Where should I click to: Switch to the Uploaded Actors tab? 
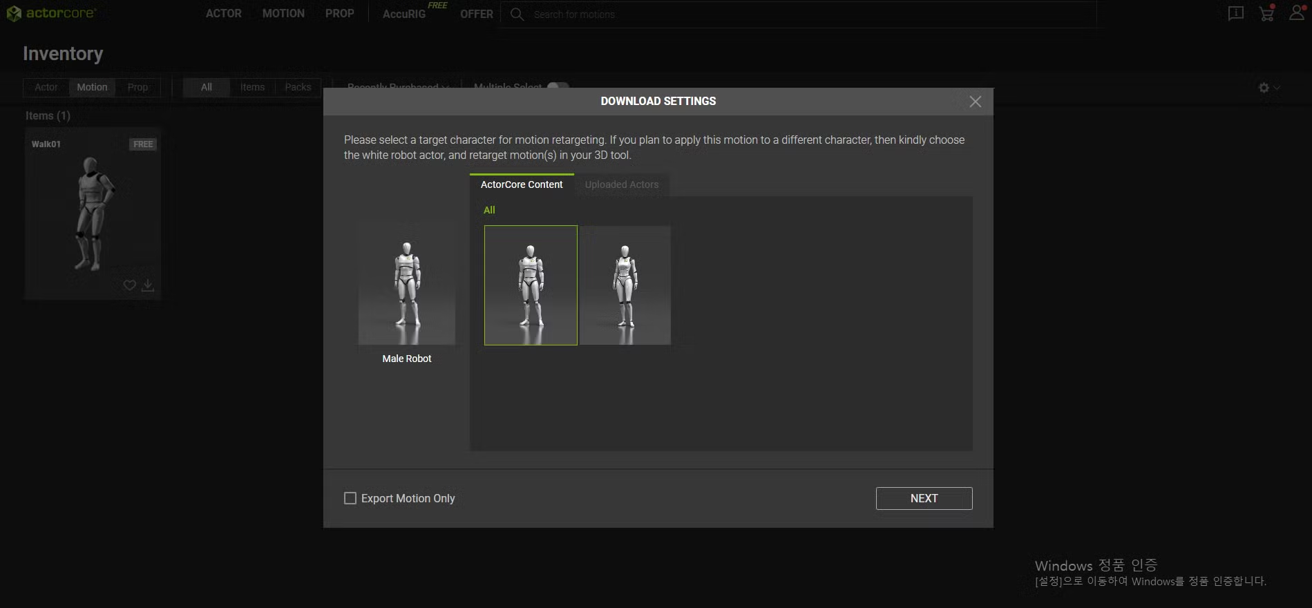622,184
